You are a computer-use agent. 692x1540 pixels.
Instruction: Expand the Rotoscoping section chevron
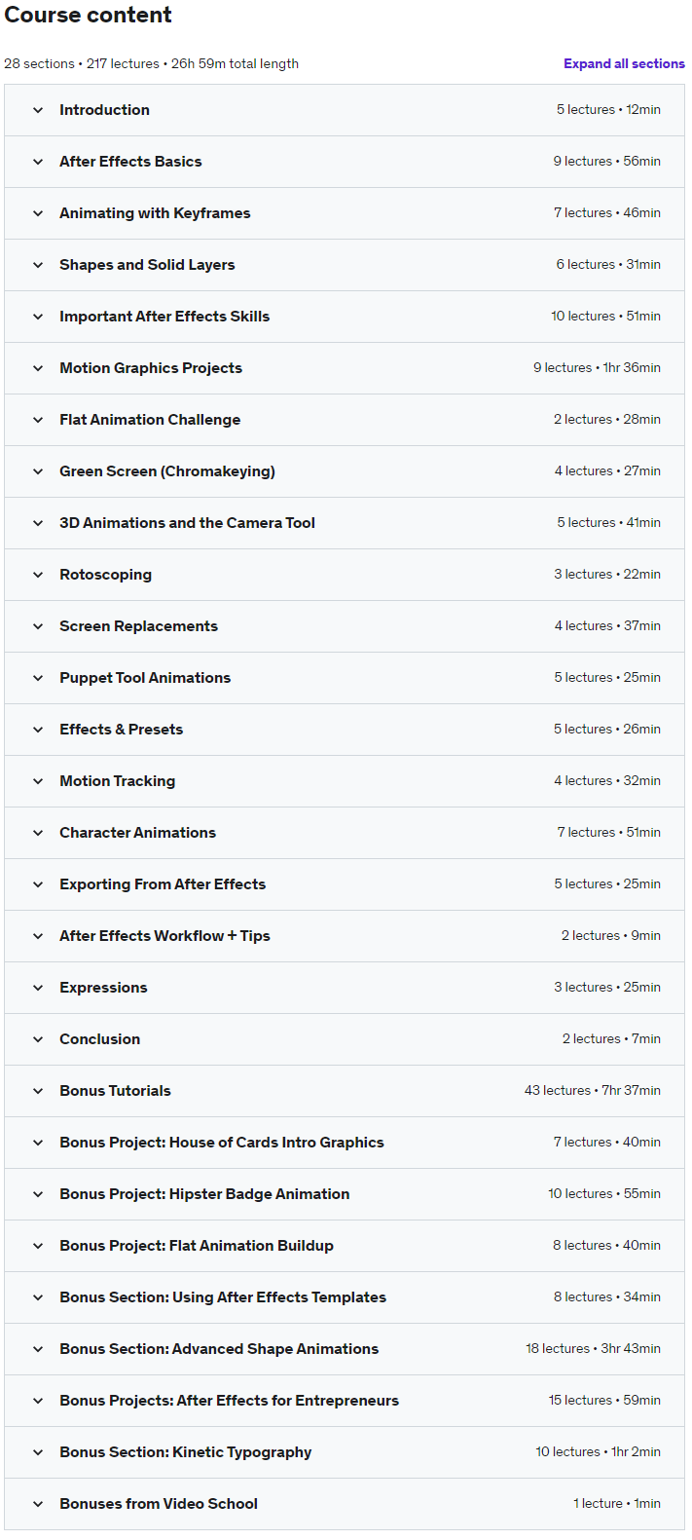coord(38,575)
